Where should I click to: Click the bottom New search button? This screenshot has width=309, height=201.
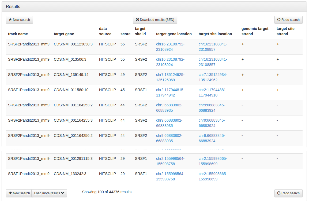tap(19, 193)
